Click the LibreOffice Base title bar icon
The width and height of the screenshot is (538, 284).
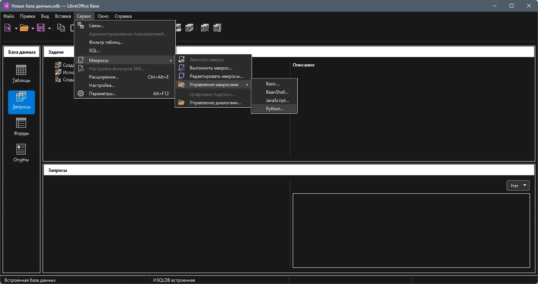click(x=6, y=5)
